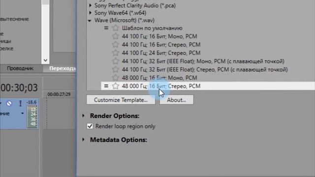Click the Wave (Microsoft) (*.wav) format label

pyautogui.click(x=125, y=20)
